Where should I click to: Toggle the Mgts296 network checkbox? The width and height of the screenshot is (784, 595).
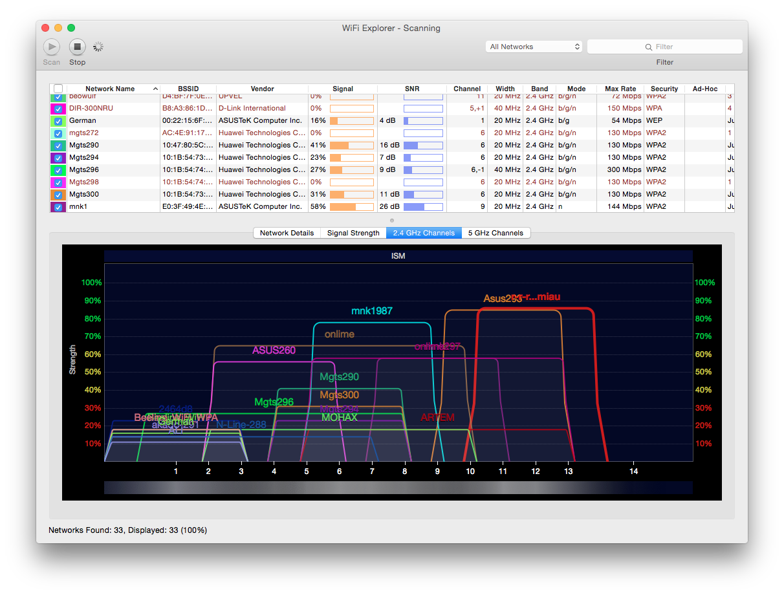(x=58, y=169)
